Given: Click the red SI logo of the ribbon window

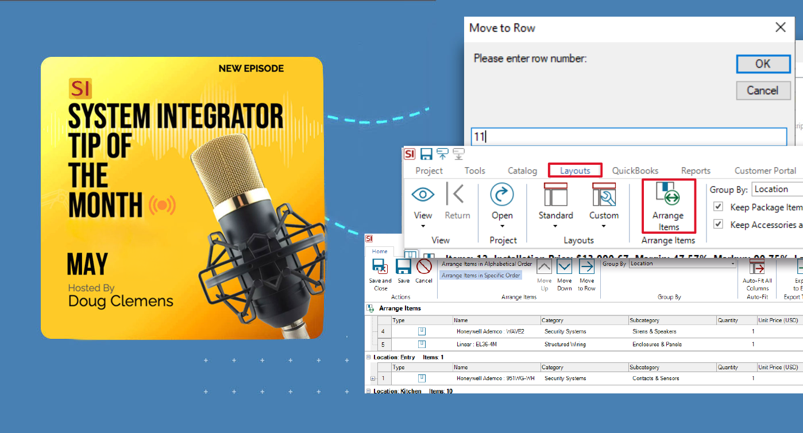Looking at the screenshot, I should [410, 154].
